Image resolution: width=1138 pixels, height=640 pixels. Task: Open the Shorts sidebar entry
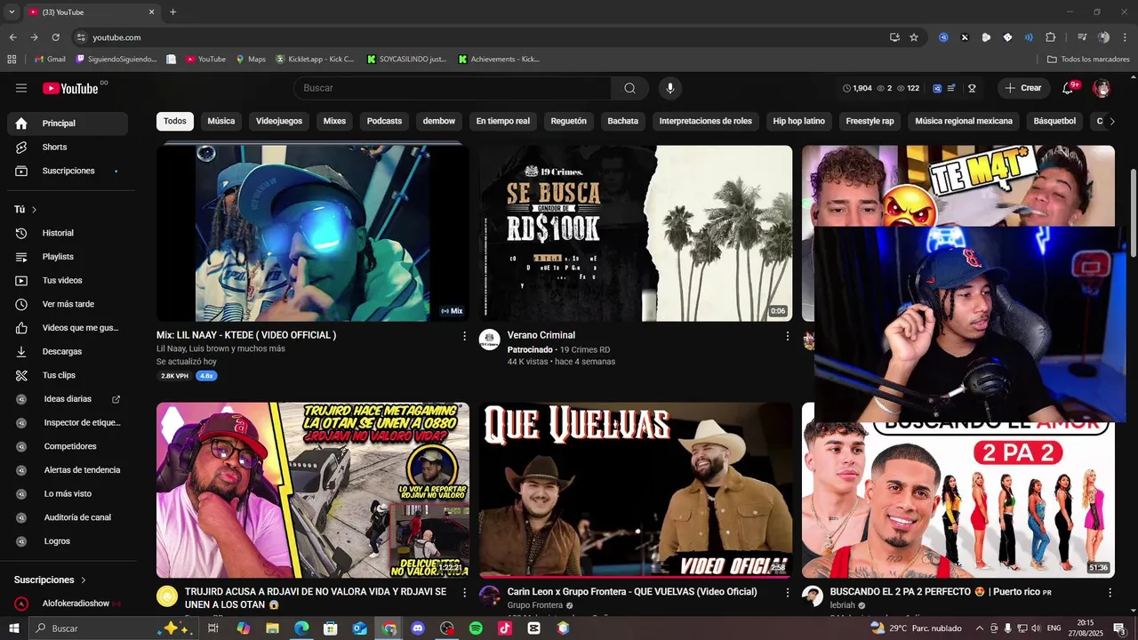coord(68,147)
